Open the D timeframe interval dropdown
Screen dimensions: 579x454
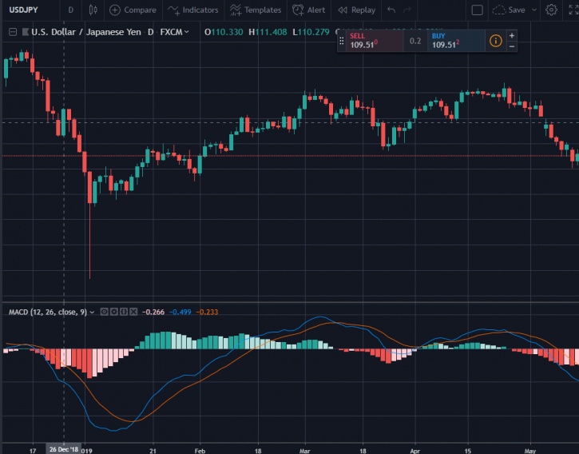click(x=70, y=10)
